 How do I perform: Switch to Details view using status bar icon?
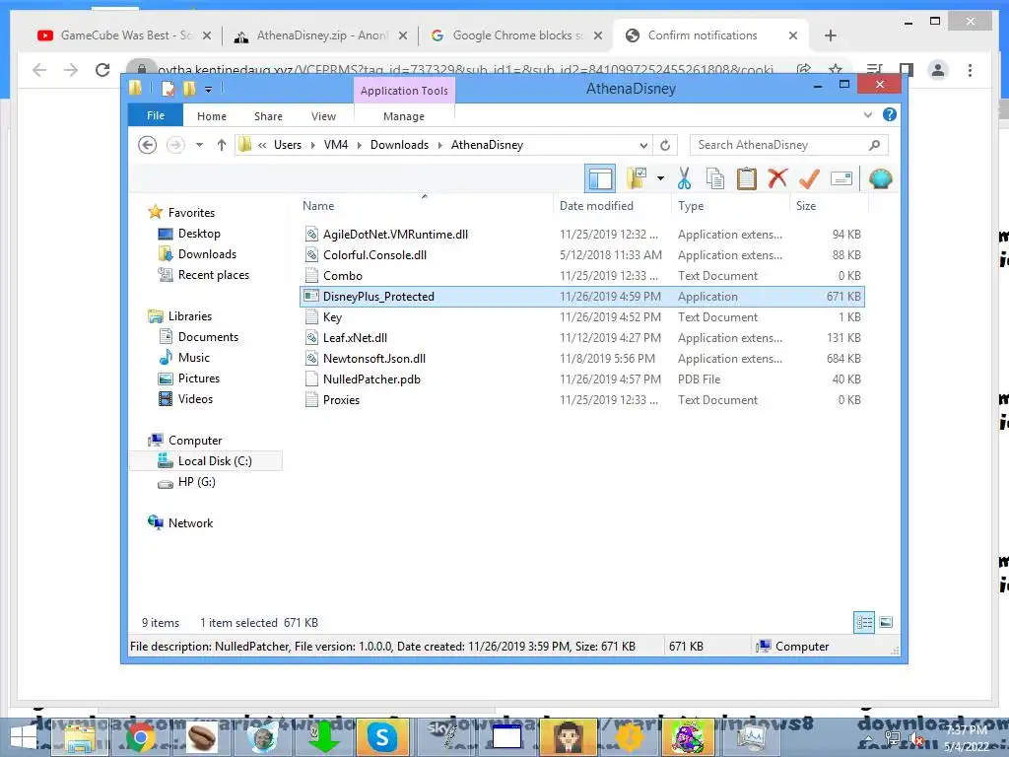[x=864, y=623]
